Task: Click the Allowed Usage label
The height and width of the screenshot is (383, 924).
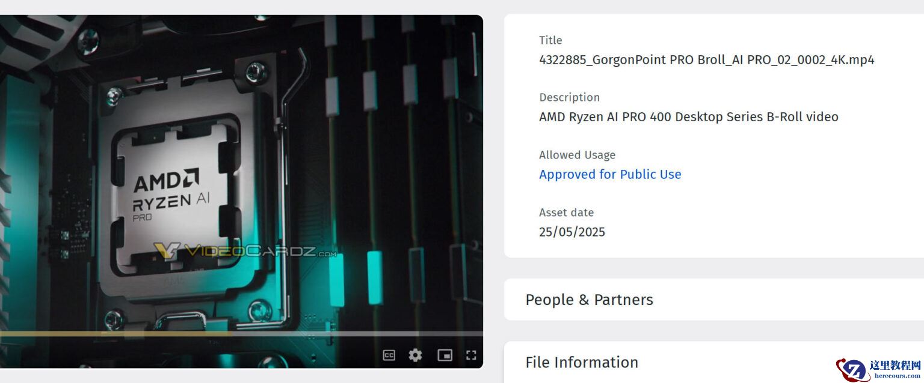Action: coord(577,155)
